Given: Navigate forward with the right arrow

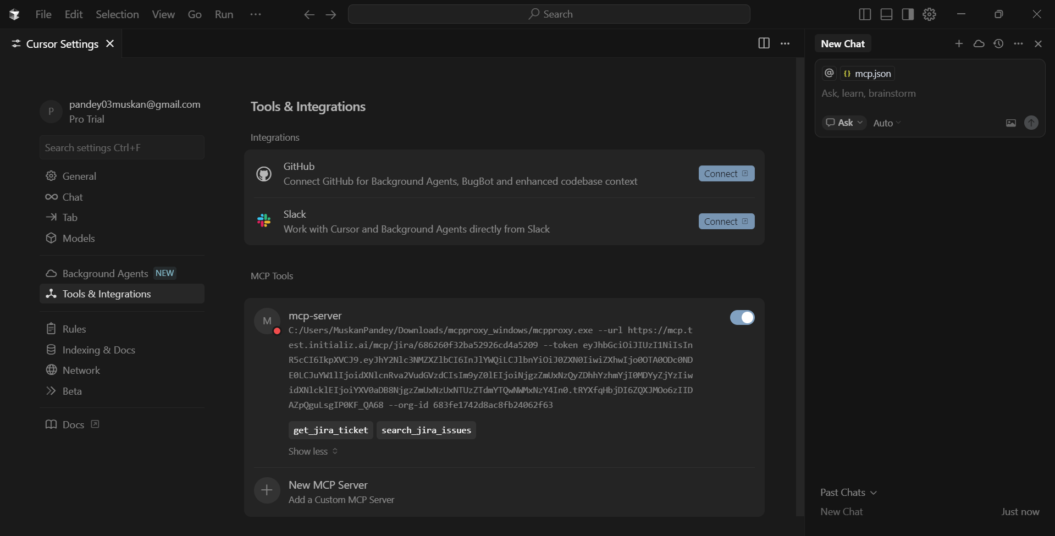Looking at the screenshot, I should click(331, 14).
